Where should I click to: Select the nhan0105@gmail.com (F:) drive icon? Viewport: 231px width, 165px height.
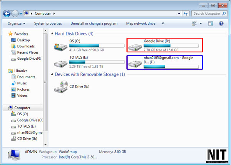tap(135, 64)
